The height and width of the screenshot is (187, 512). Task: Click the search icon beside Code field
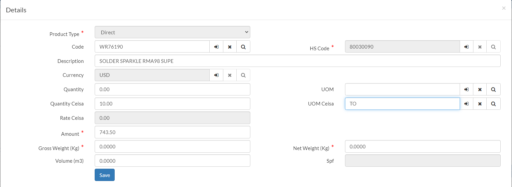[x=243, y=47]
